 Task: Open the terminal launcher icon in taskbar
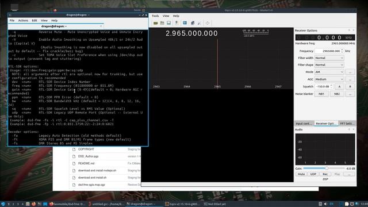click(40, 204)
